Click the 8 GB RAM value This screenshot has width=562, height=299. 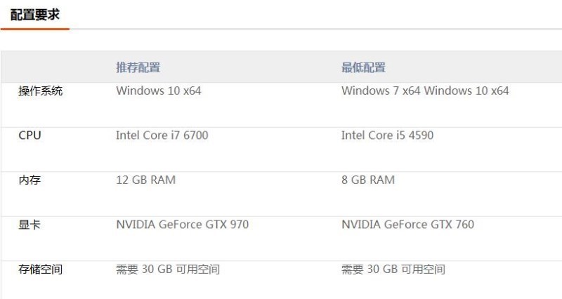pyautogui.click(x=368, y=180)
